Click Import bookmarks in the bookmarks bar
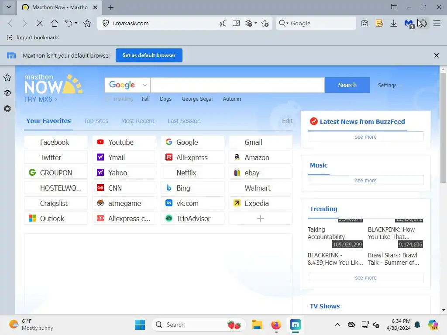The height and width of the screenshot is (335, 447). point(33,38)
